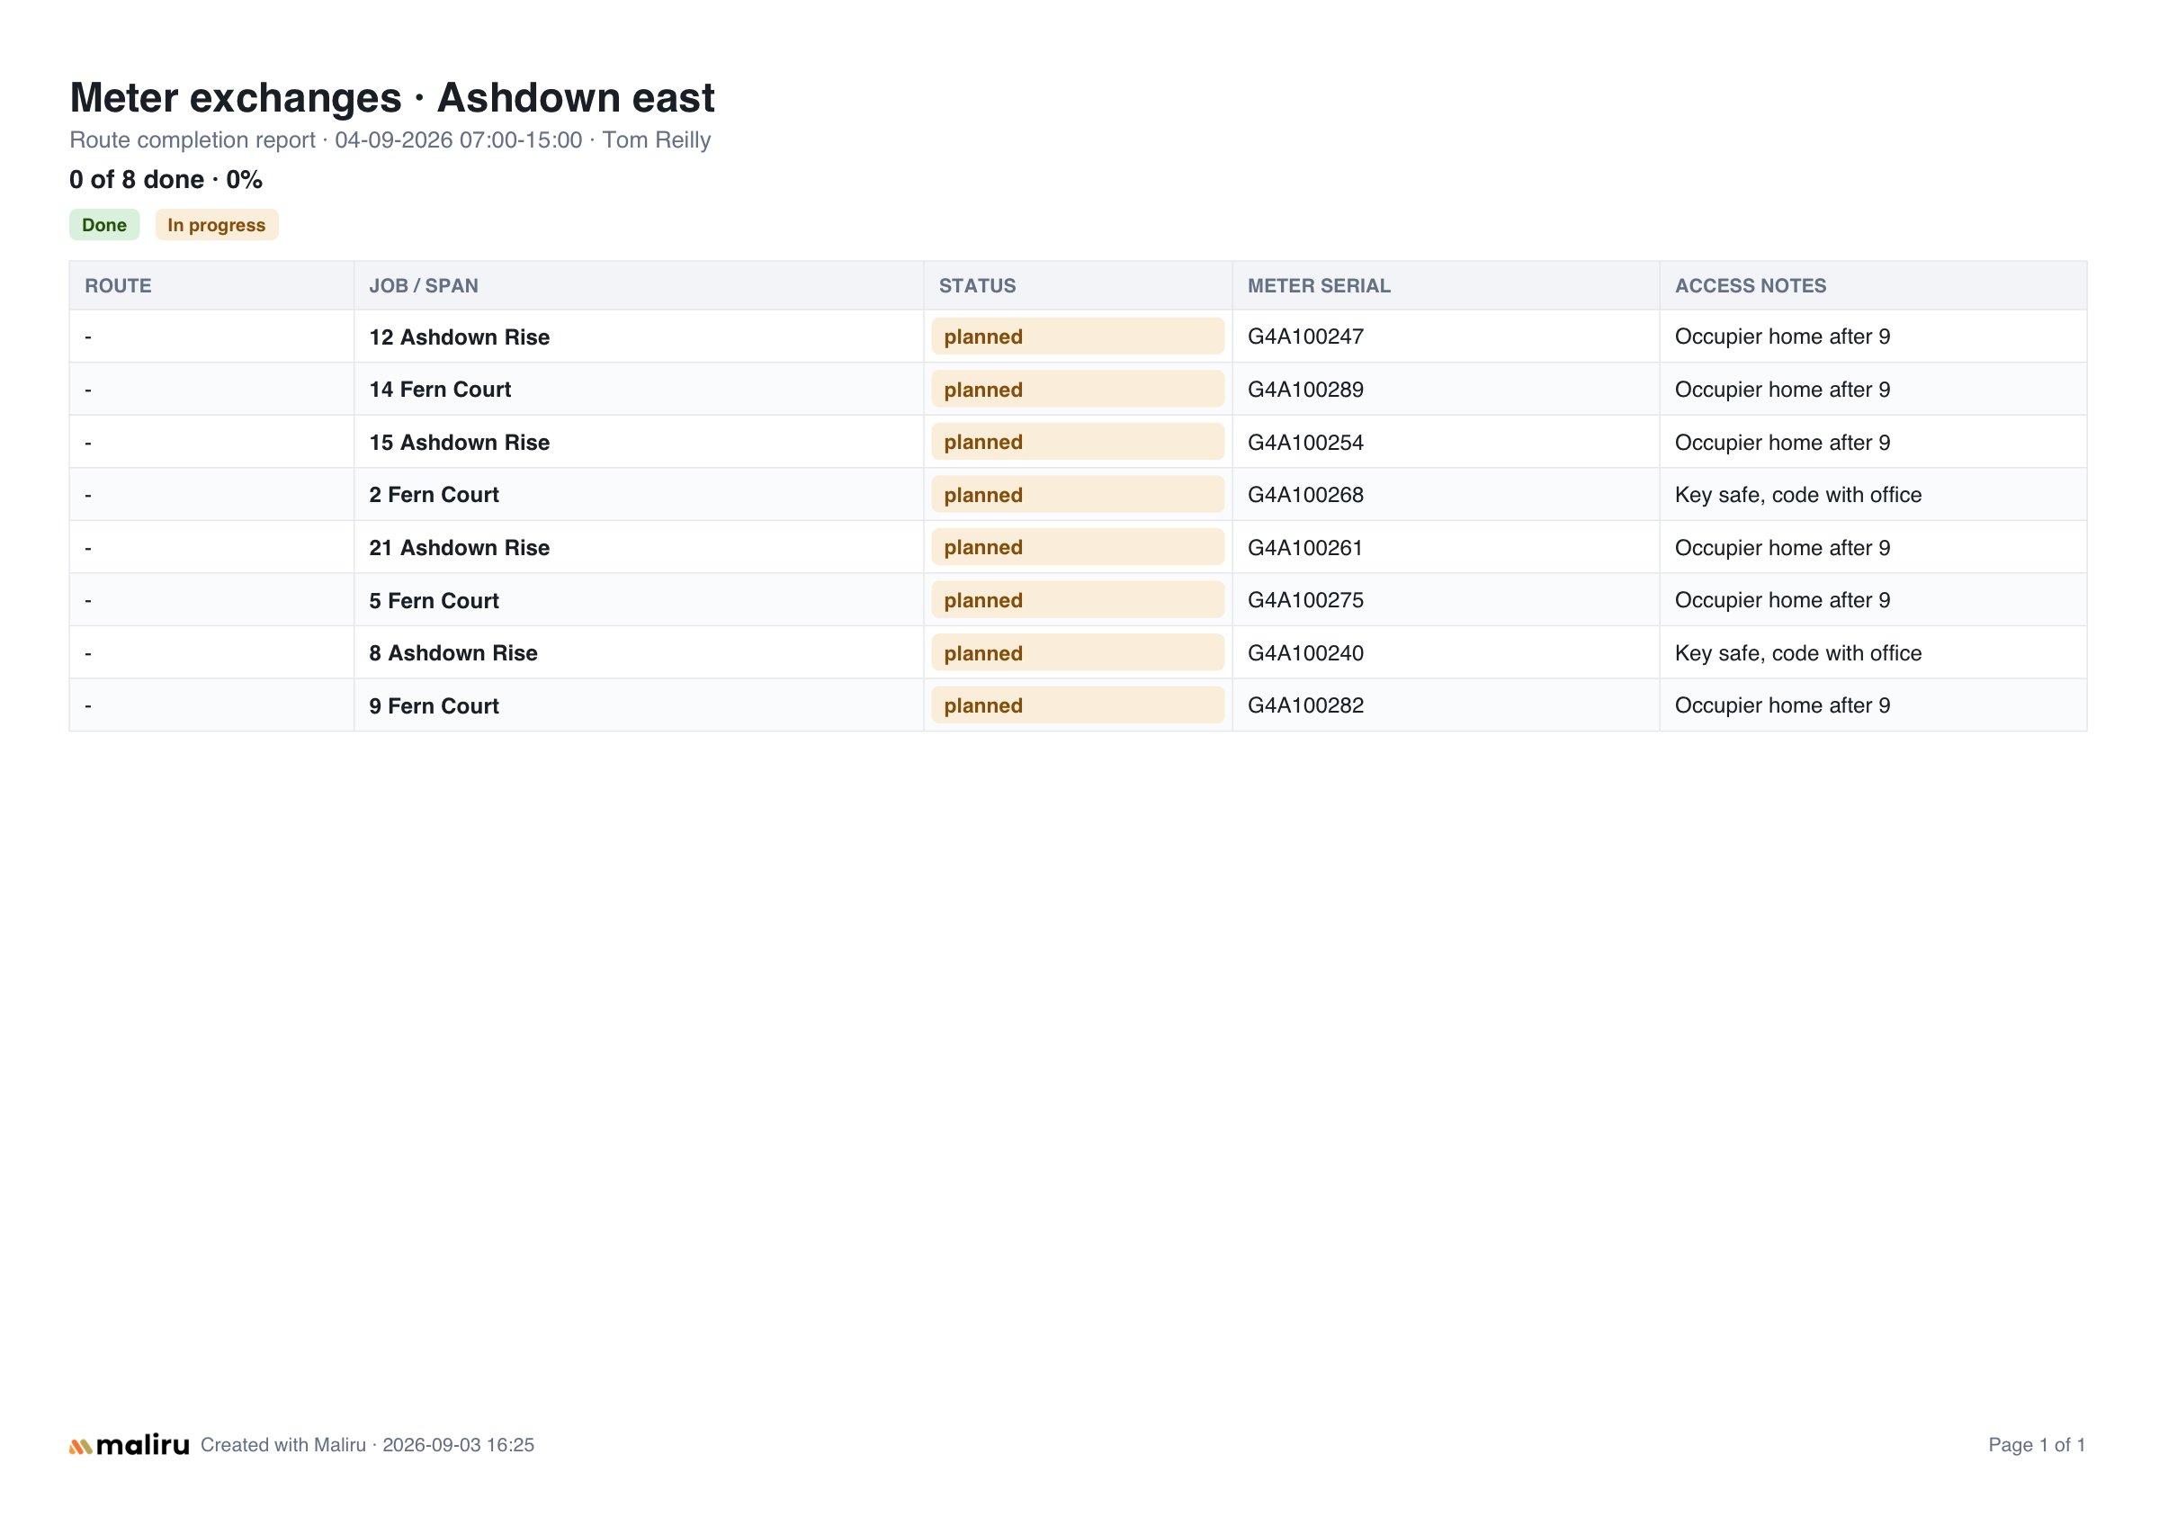This screenshot has height=1526, width=2159.
Task: Click the green Done legend badge
Action: 104,225
